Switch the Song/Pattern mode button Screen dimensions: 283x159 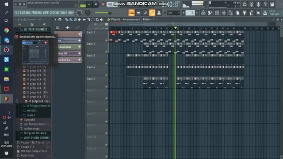coord(83,5)
